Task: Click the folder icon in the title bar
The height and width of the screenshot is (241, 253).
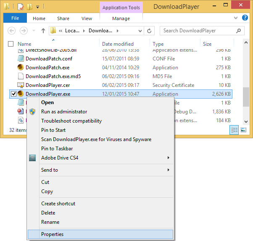Action: pos(6,6)
